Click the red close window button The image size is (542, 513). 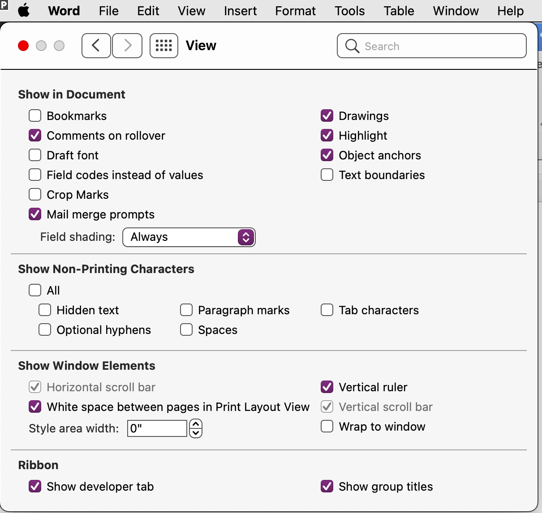coord(23,46)
